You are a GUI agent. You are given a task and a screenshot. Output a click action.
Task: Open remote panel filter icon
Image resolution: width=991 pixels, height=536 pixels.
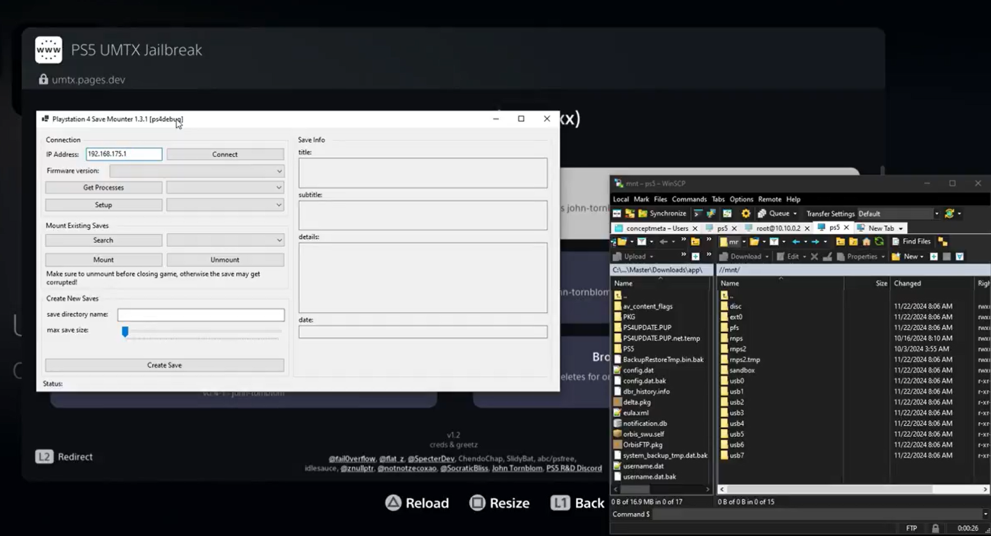coord(774,242)
